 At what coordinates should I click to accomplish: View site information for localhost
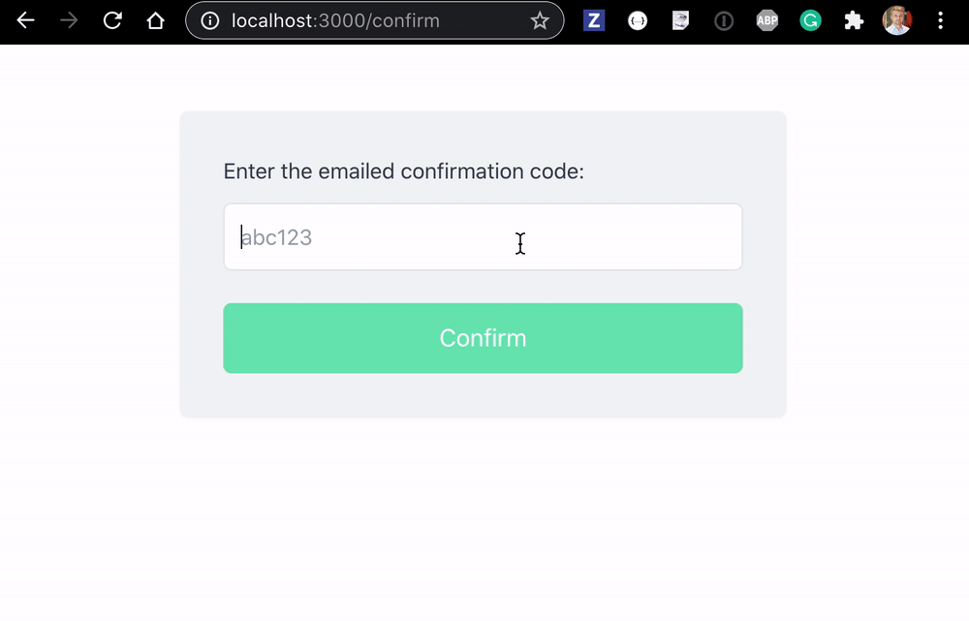209,20
